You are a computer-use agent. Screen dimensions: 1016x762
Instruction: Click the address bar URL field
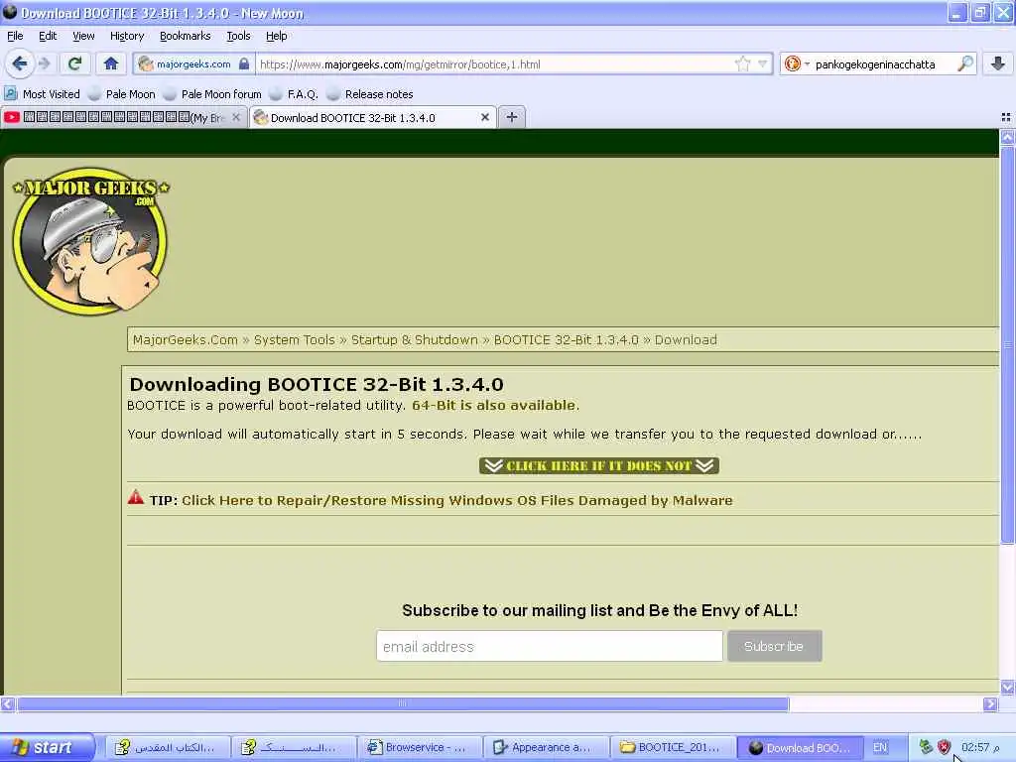(x=495, y=64)
